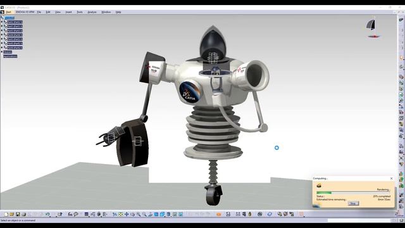This screenshot has width=405, height=228.
Task: Select the Applications node in tree
Action: click(x=10, y=56)
